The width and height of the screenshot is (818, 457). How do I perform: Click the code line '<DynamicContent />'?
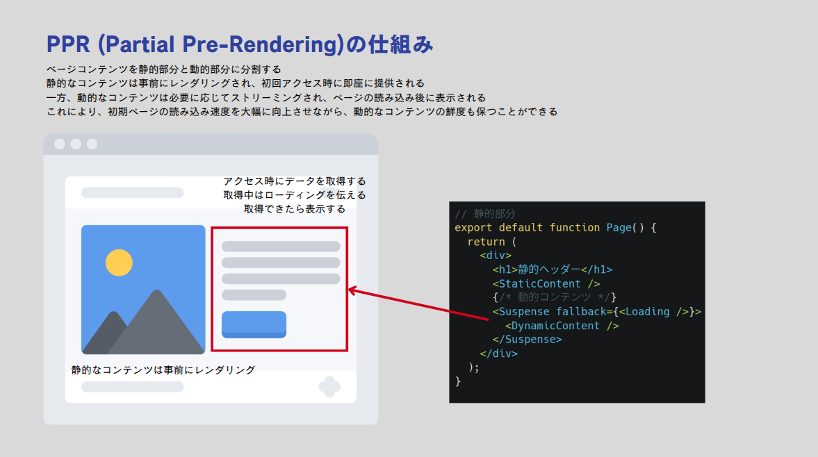point(562,326)
